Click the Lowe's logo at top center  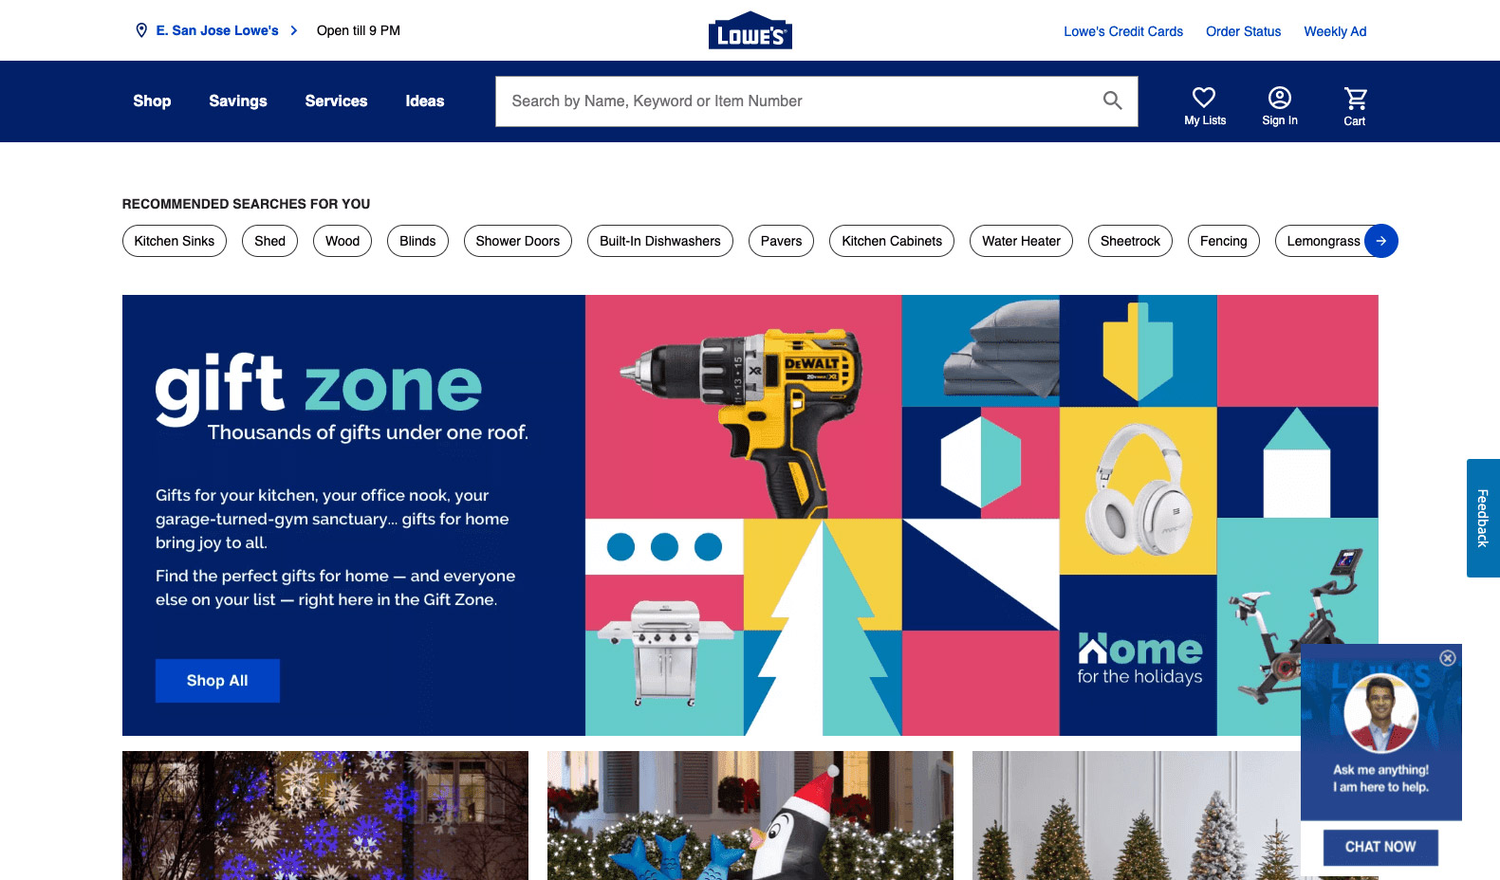click(750, 30)
